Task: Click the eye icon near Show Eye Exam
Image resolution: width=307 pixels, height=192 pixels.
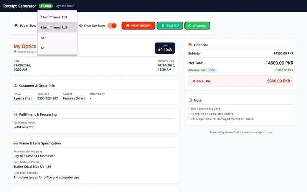Action: (81, 26)
